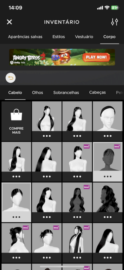The height and width of the screenshot is (270, 124).
Task: Open the Vestuário tab
Action: tap(84, 37)
